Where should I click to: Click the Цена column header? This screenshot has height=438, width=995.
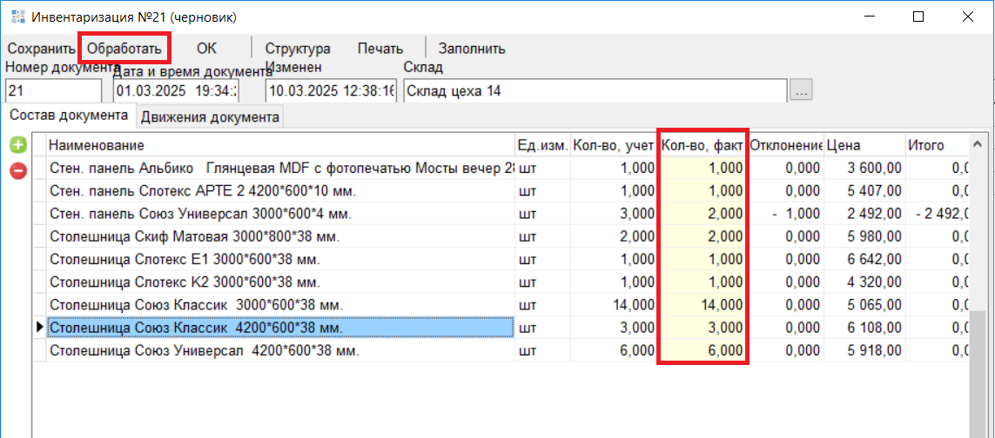click(862, 145)
